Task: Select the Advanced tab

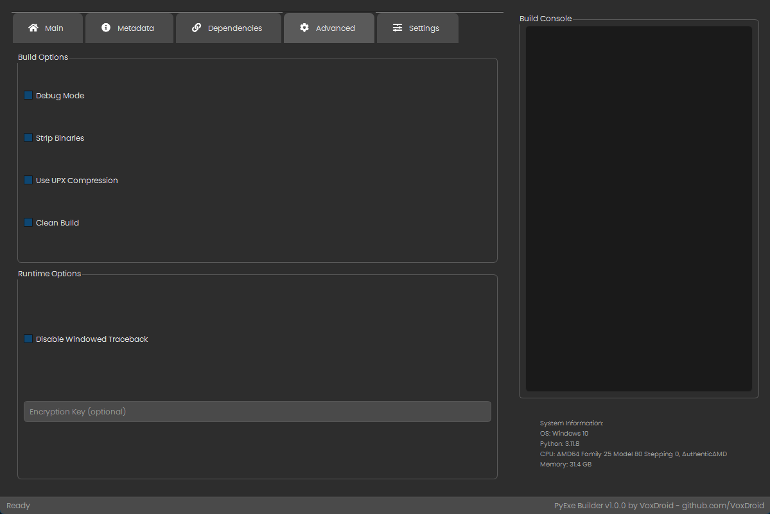Action: (x=329, y=28)
